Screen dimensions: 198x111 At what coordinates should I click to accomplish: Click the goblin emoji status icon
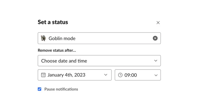43,38
